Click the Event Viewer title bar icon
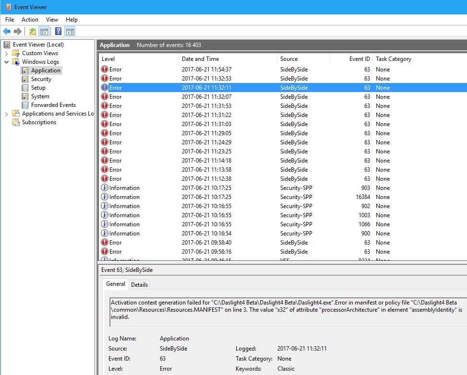 pyautogui.click(x=8, y=7)
